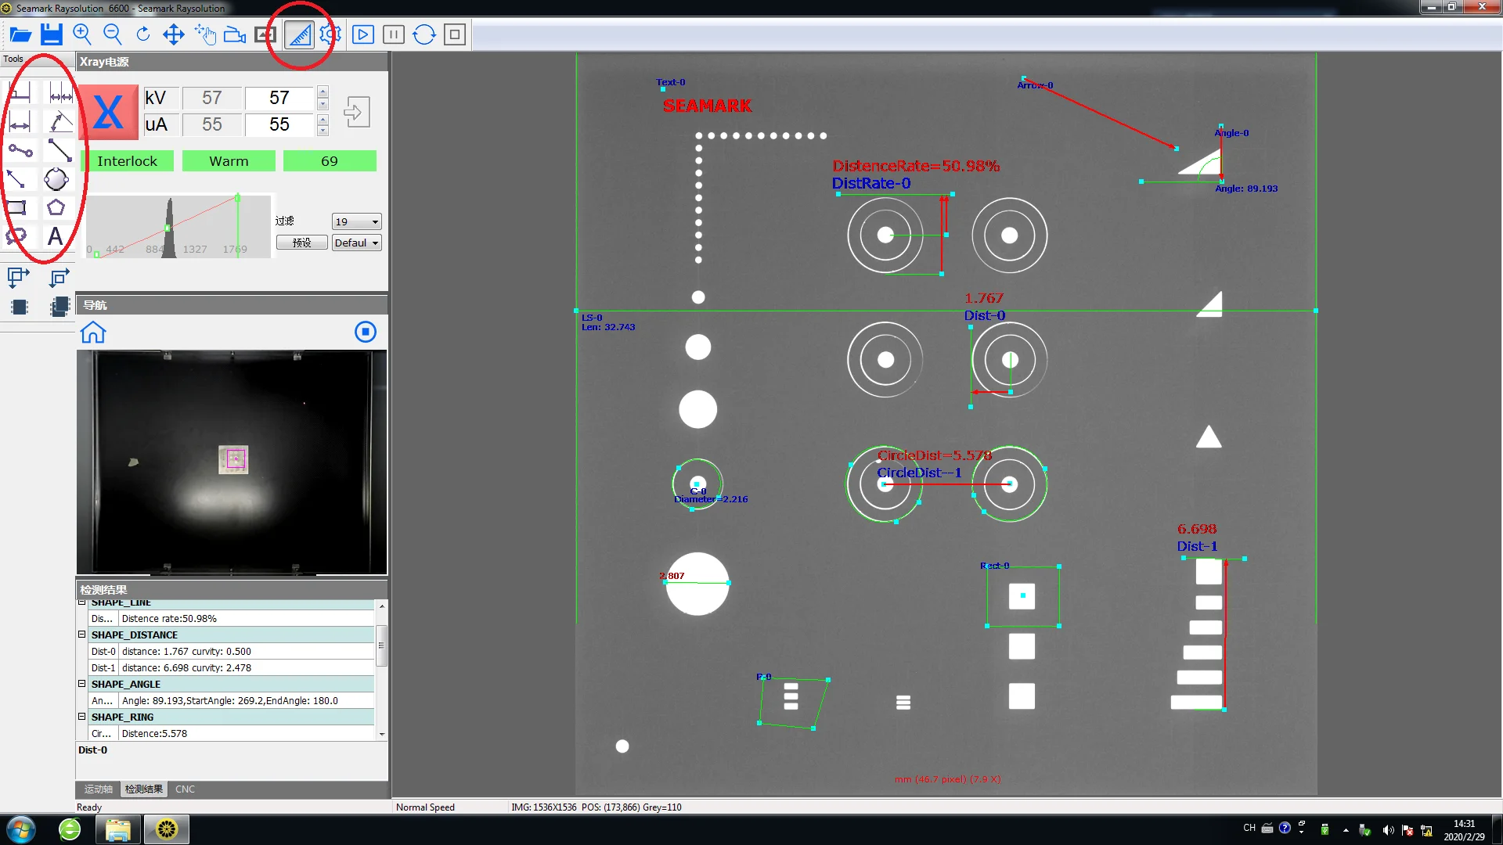This screenshot has height=845, width=1503.
Task: Pause the live image with the pause icon
Action: click(393, 34)
